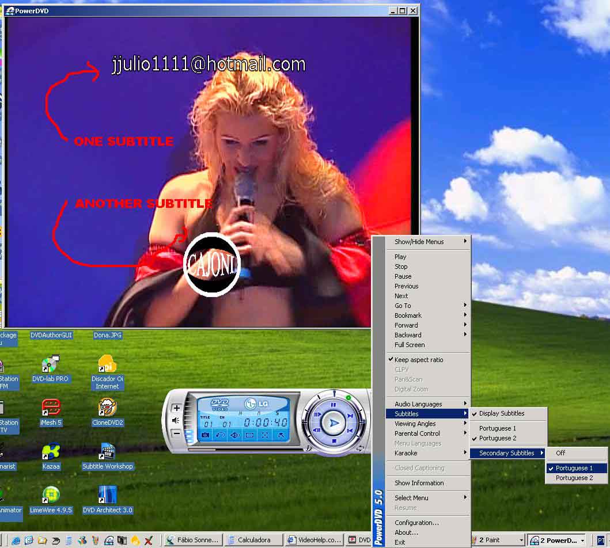Image resolution: width=610 pixels, height=548 pixels.
Task: Open the Kazaa desktop shortcut
Action: pos(51,456)
